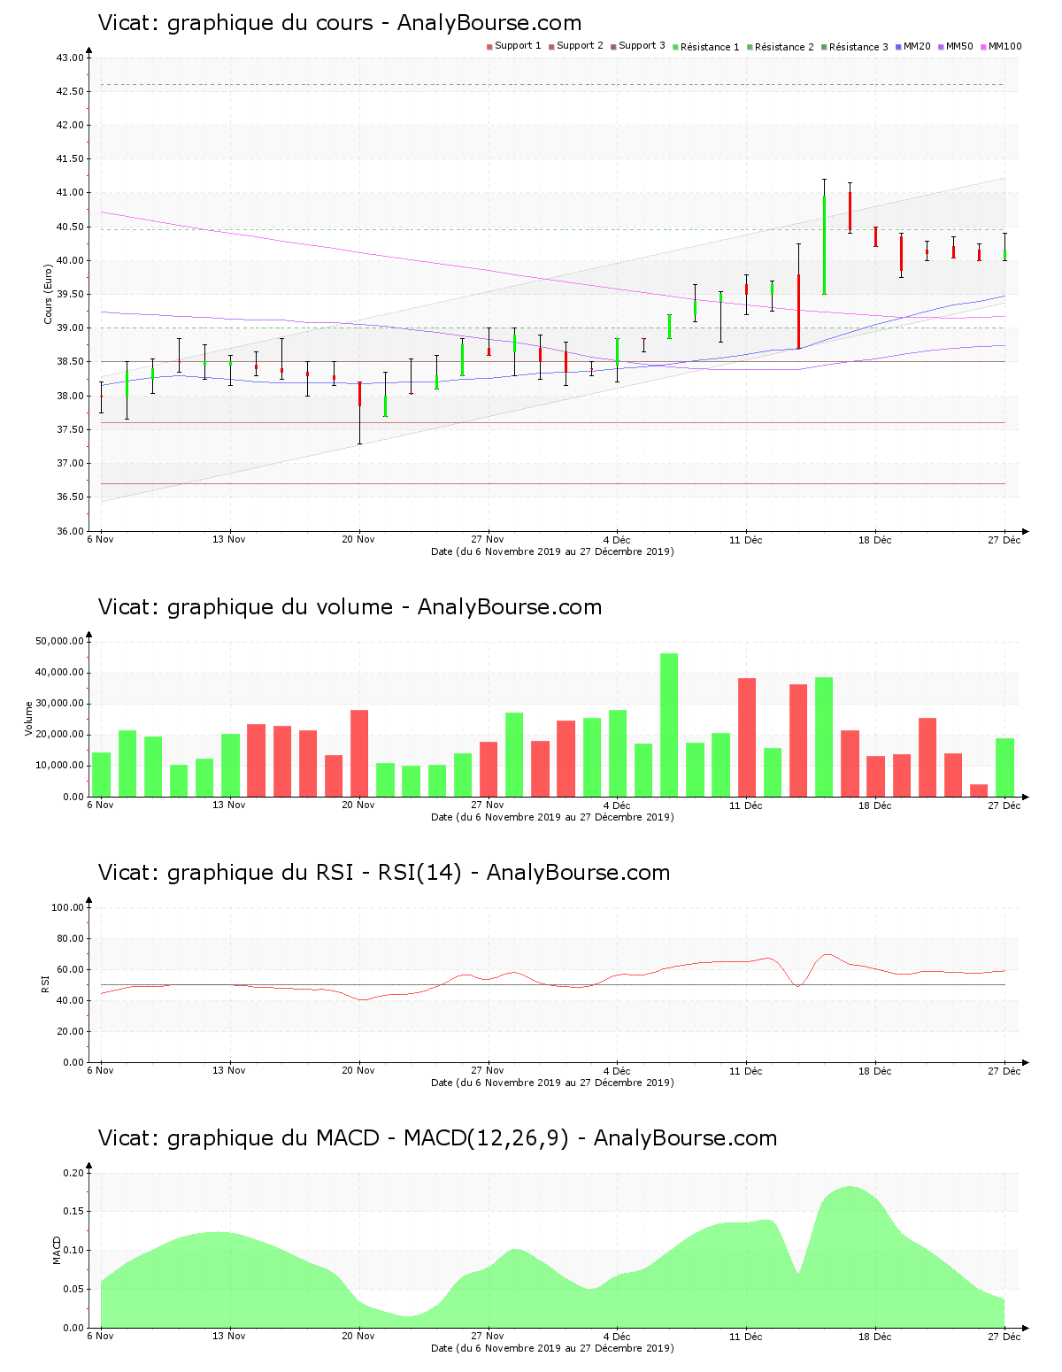Click the title 'graphique du MACD - MACD(12,26,9)'
The width and height of the screenshot is (1062, 1372).
click(368, 1138)
